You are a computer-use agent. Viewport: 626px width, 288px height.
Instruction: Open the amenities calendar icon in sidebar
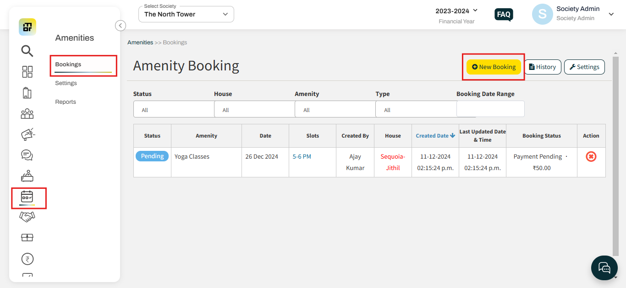click(27, 197)
